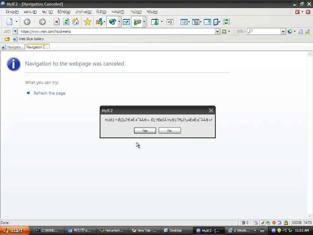
Task: Switch to New Tab Chrome taskbar button
Action: (145, 231)
